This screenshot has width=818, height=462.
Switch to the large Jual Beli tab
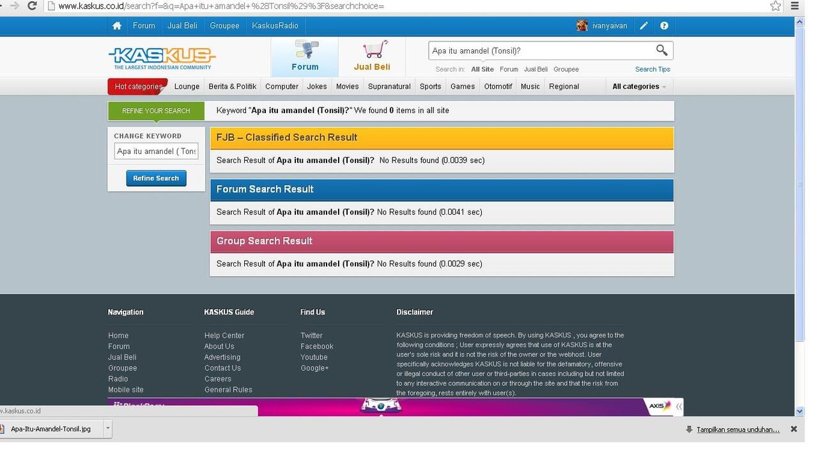click(x=372, y=56)
